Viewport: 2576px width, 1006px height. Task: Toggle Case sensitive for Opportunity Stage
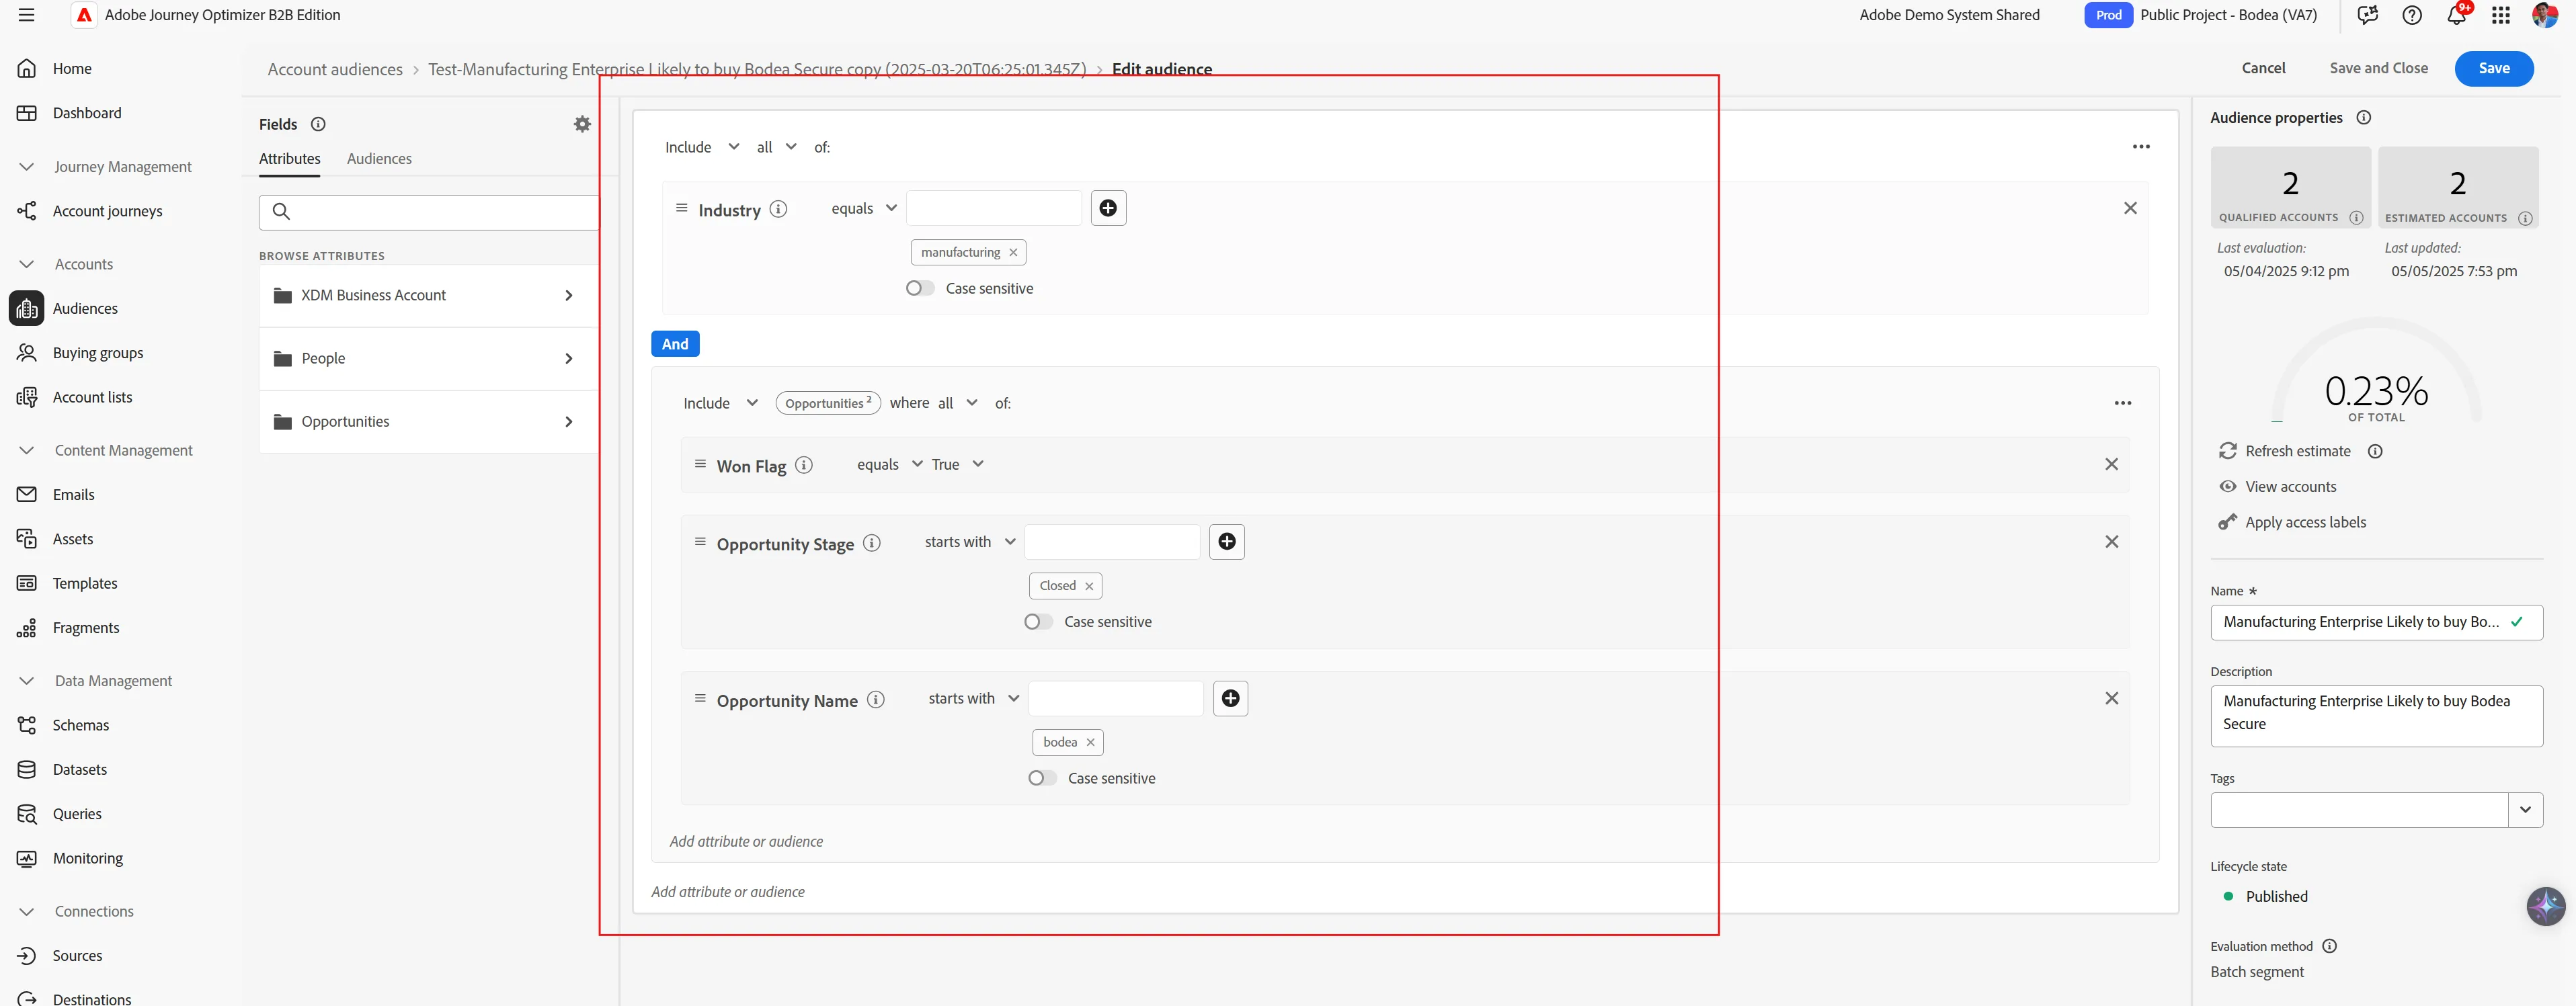click(1038, 622)
